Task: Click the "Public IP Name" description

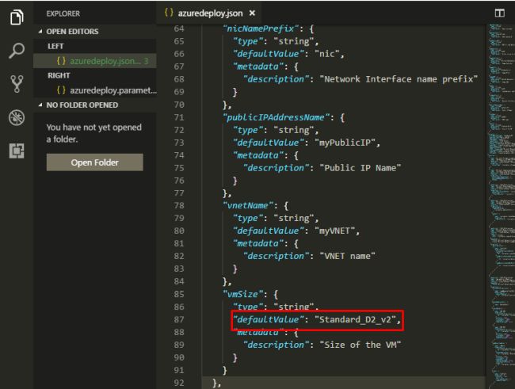Action: point(360,168)
